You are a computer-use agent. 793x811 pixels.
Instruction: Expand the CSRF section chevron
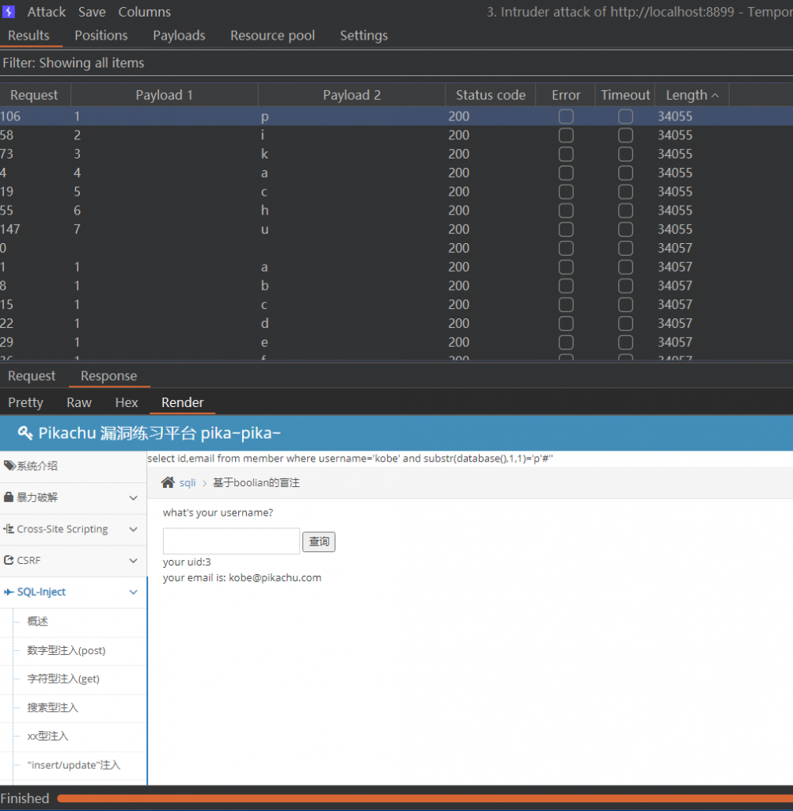[x=133, y=560]
